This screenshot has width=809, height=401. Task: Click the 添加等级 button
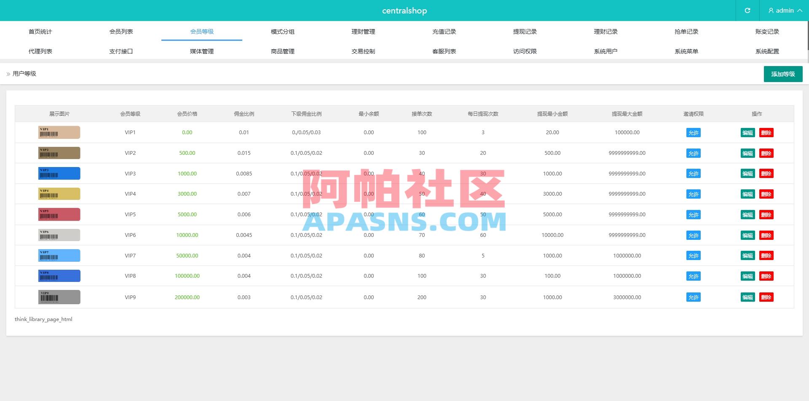point(783,74)
